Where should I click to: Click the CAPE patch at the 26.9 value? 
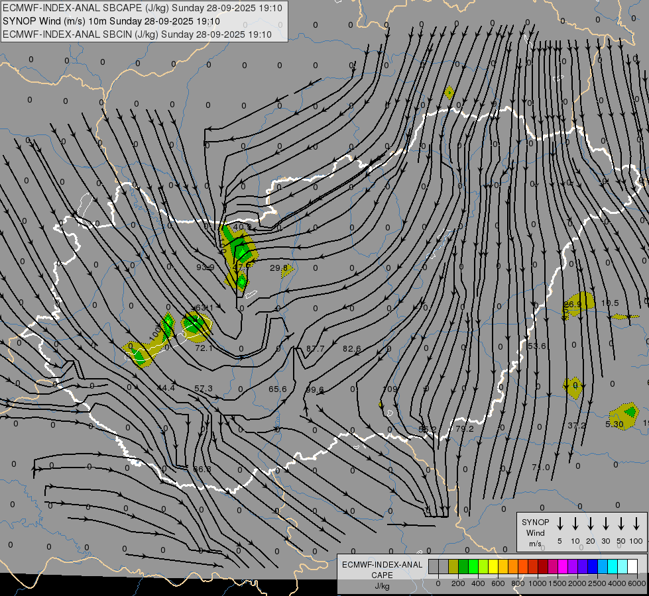pos(579,305)
